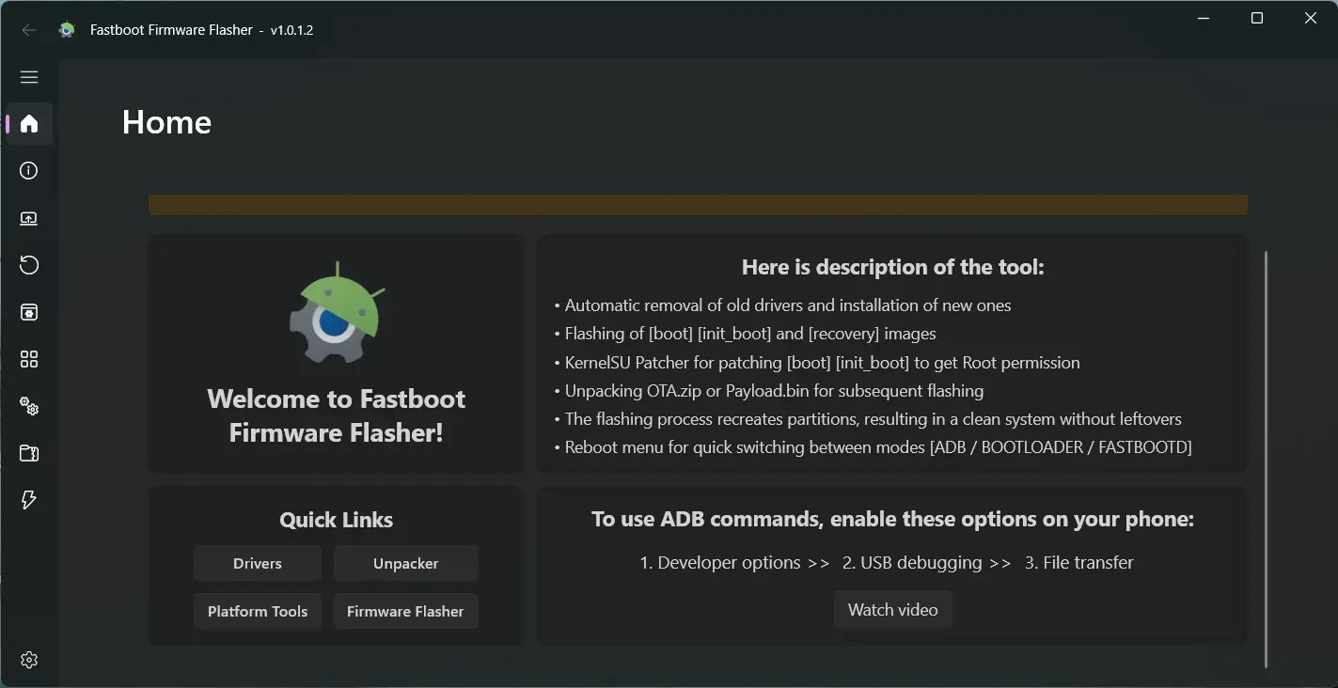This screenshot has height=688, width=1338.
Task: Open the Drivers quick link
Action: pyautogui.click(x=258, y=563)
